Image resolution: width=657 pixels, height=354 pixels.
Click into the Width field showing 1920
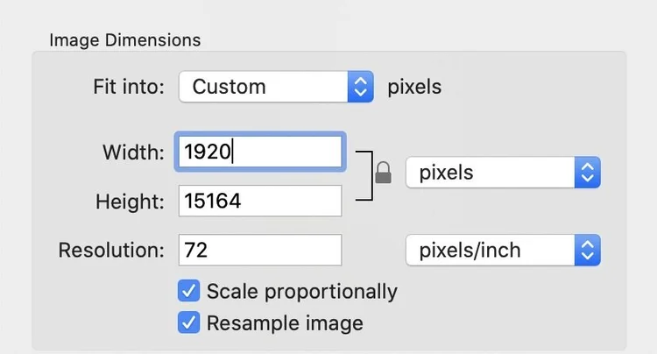[x=259, y=152]
